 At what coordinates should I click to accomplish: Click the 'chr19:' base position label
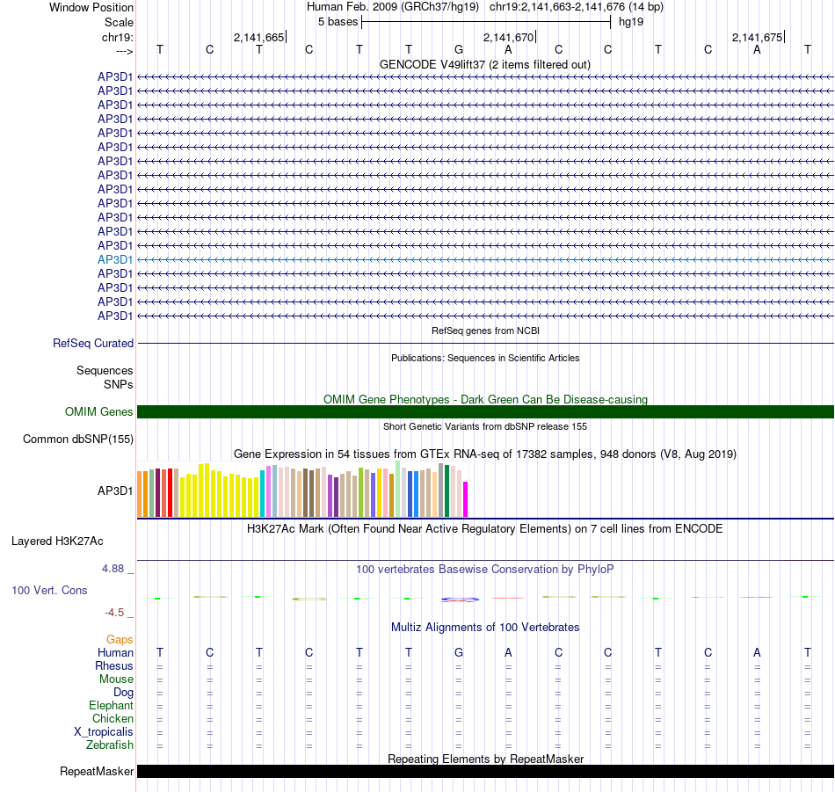pos(118,37)
